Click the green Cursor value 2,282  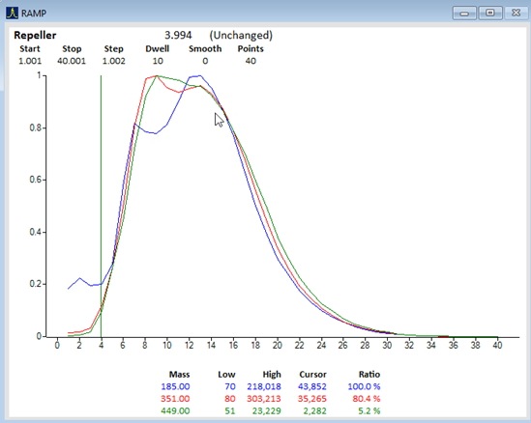pos(316,410)
